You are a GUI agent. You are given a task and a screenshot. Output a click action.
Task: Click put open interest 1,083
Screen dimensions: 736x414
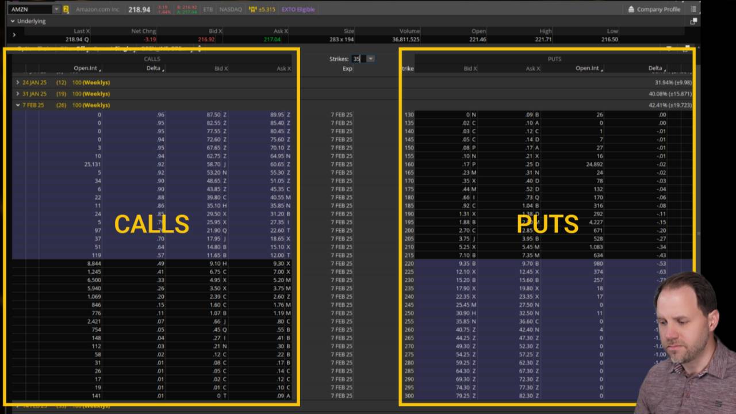(x=595, y=247)
